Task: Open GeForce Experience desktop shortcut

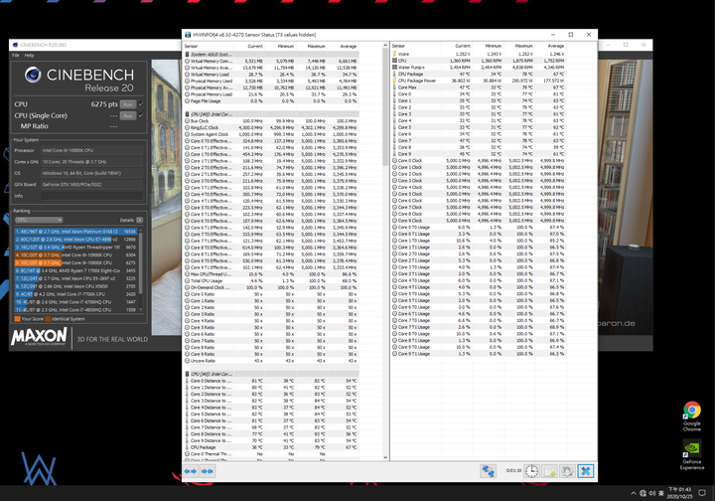Action: click(692, 454)
